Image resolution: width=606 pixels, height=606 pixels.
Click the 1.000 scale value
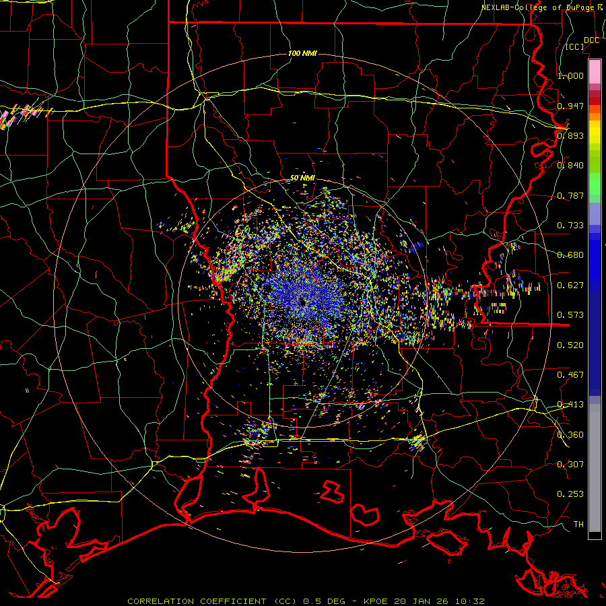[x=570, y=75]
